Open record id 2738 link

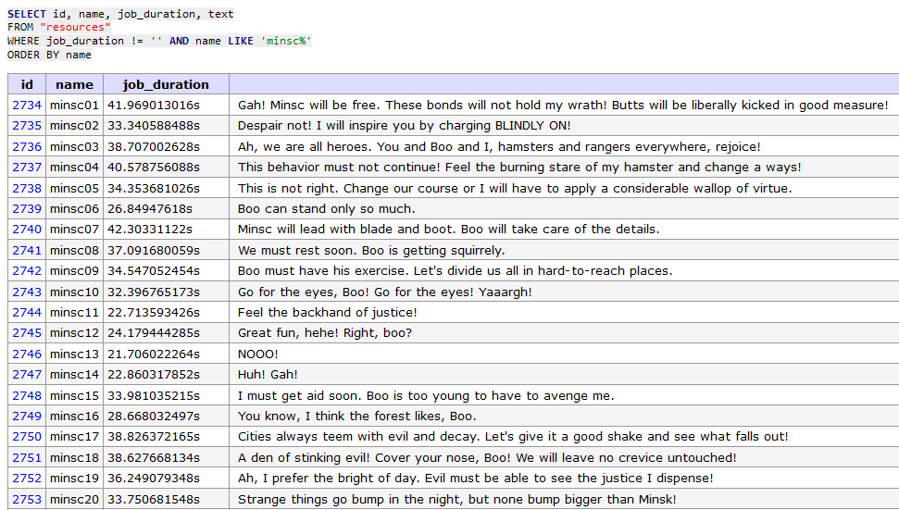27,189
